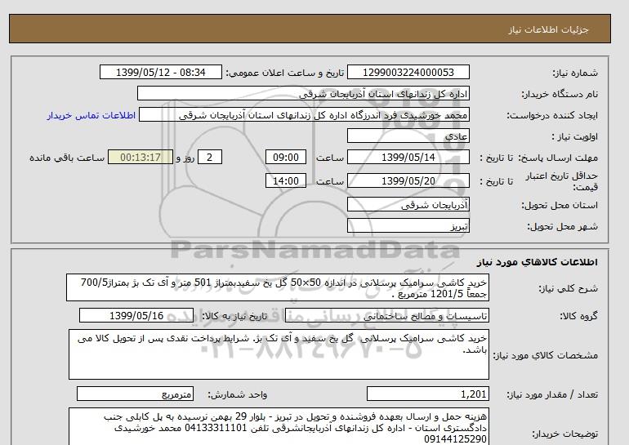Viewport: 629px width, 445px height.
Task: Select the goods group field تاسیسات و مصالح ساختمانی
Action: (386, 316)
